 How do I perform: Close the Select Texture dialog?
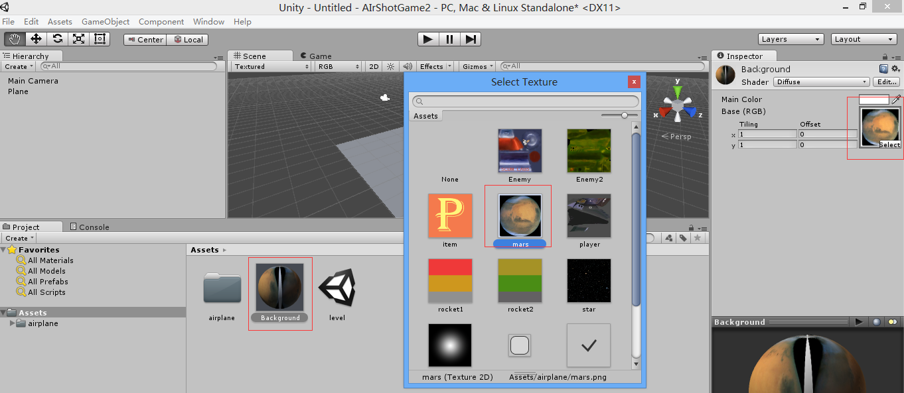click(635, 82)
